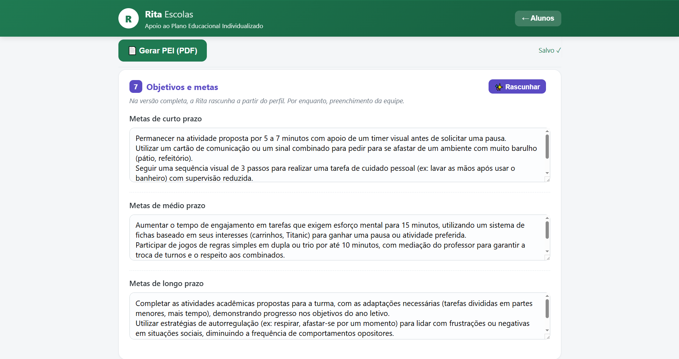The image size is (679, 359).
Task: Click the Rascunhar draft button
Action: [x=517, y=86]
